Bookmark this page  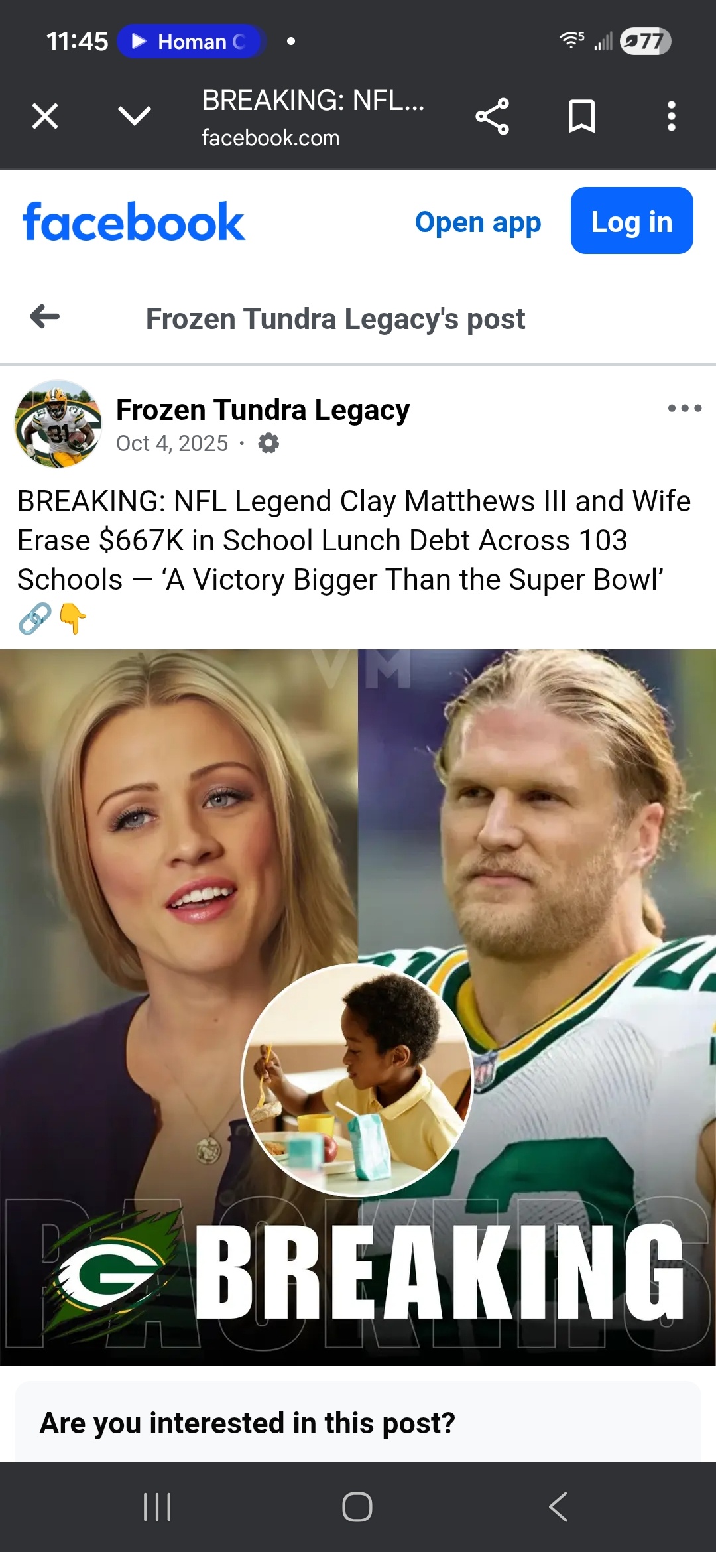[581, 117]
